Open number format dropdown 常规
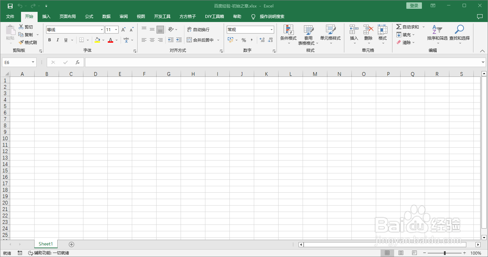Viewport: 488px width, 257px height. 271,30
